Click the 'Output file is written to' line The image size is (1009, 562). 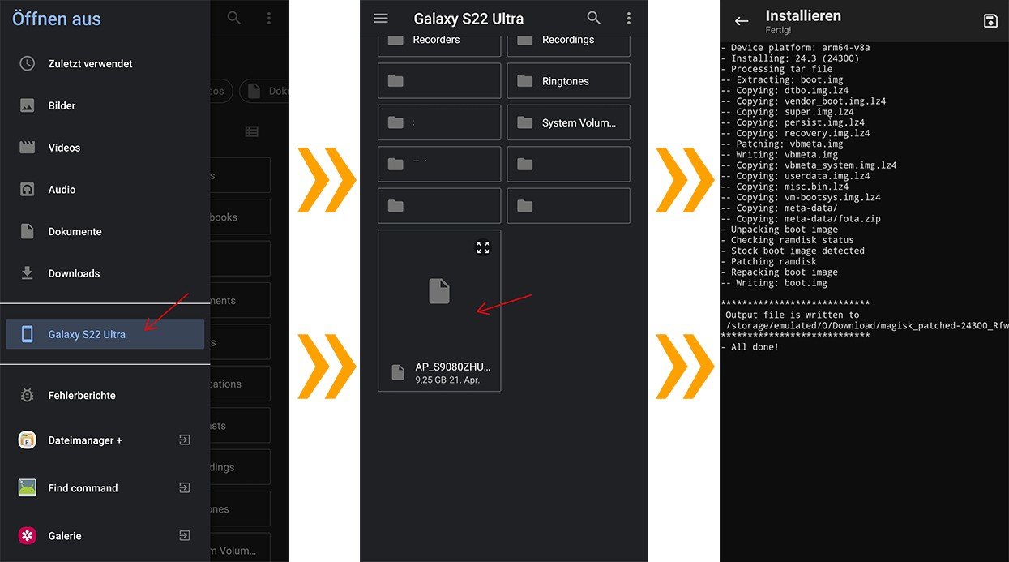click(x=793, y=315)
